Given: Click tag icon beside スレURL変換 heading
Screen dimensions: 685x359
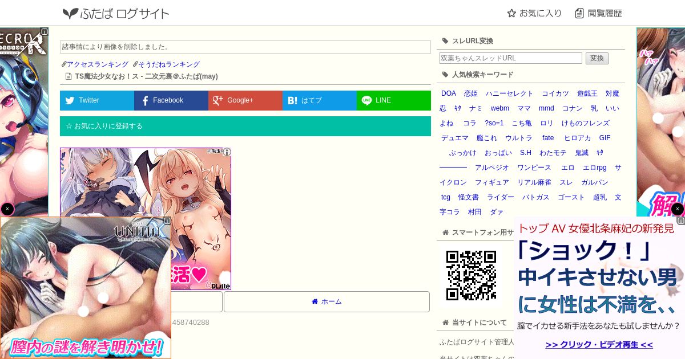Looking at the screenshot, I should [445, 41].
